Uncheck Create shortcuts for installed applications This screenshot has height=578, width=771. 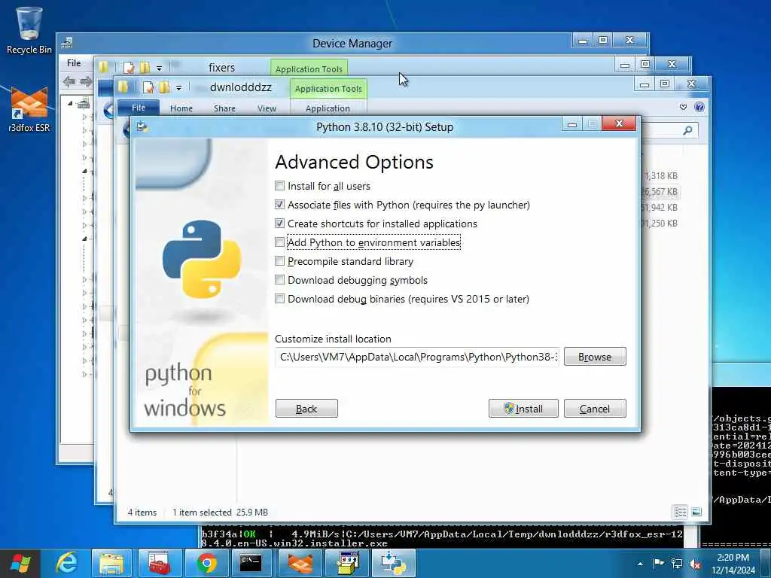pos(280,223)
